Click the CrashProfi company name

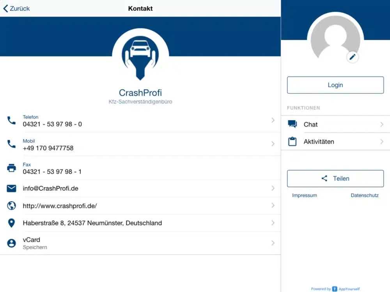(x=140, y=93)
